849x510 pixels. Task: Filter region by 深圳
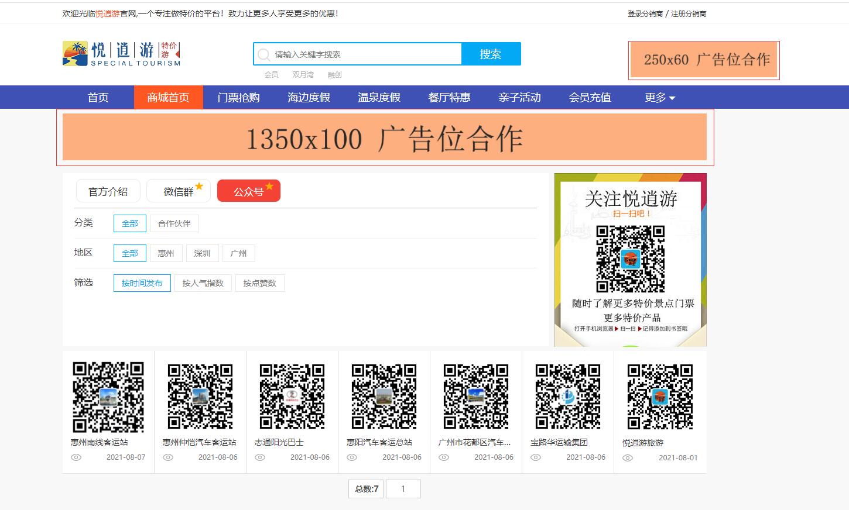point(202,253)
